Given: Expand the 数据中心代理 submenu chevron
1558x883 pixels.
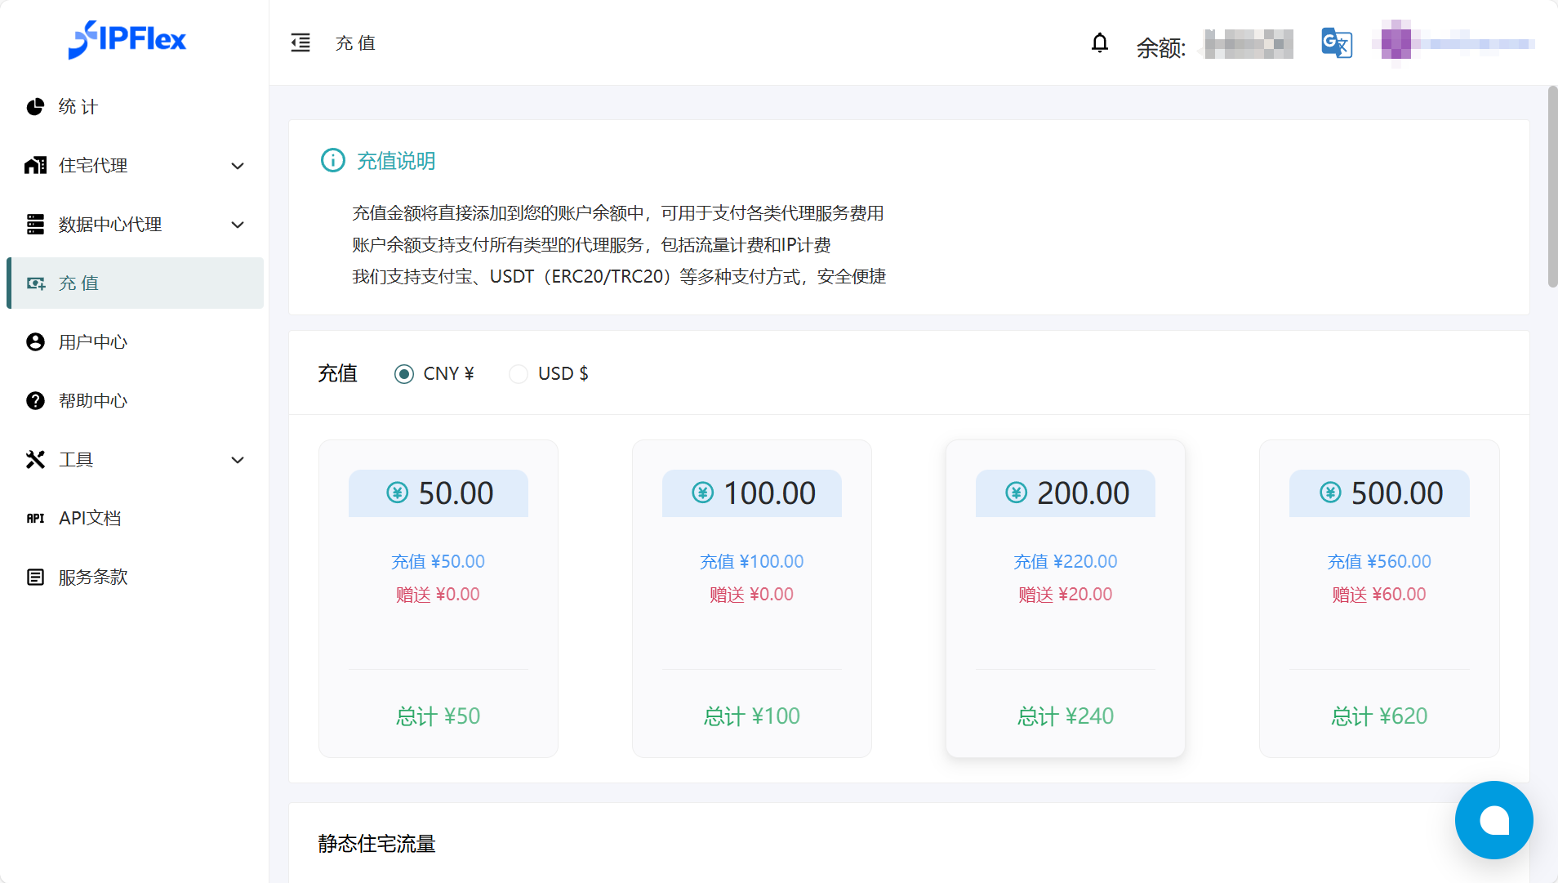Looking at the screenshot, I should (x=238, y=225).
